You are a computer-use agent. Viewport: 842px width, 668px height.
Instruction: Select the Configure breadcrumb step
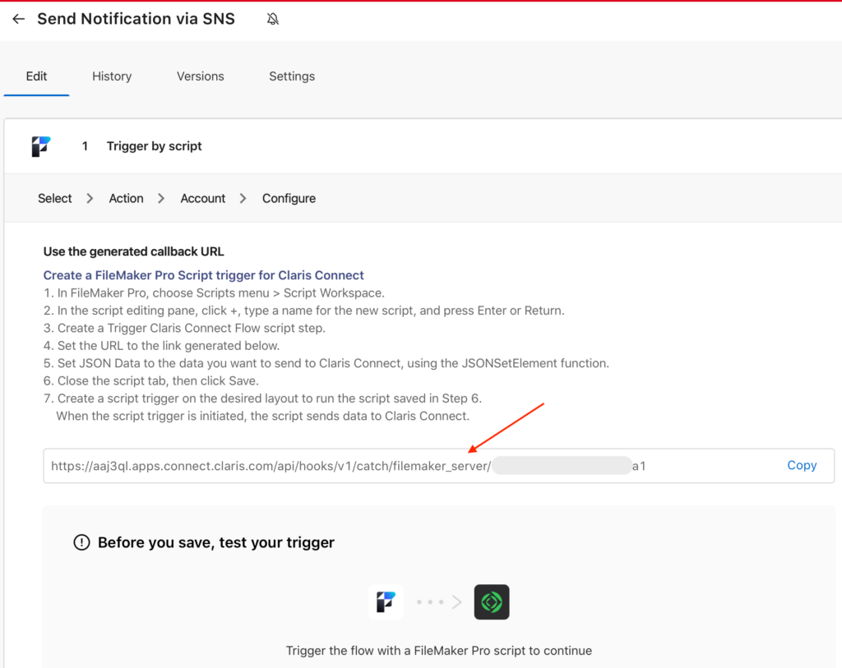[x=289, y=198]
